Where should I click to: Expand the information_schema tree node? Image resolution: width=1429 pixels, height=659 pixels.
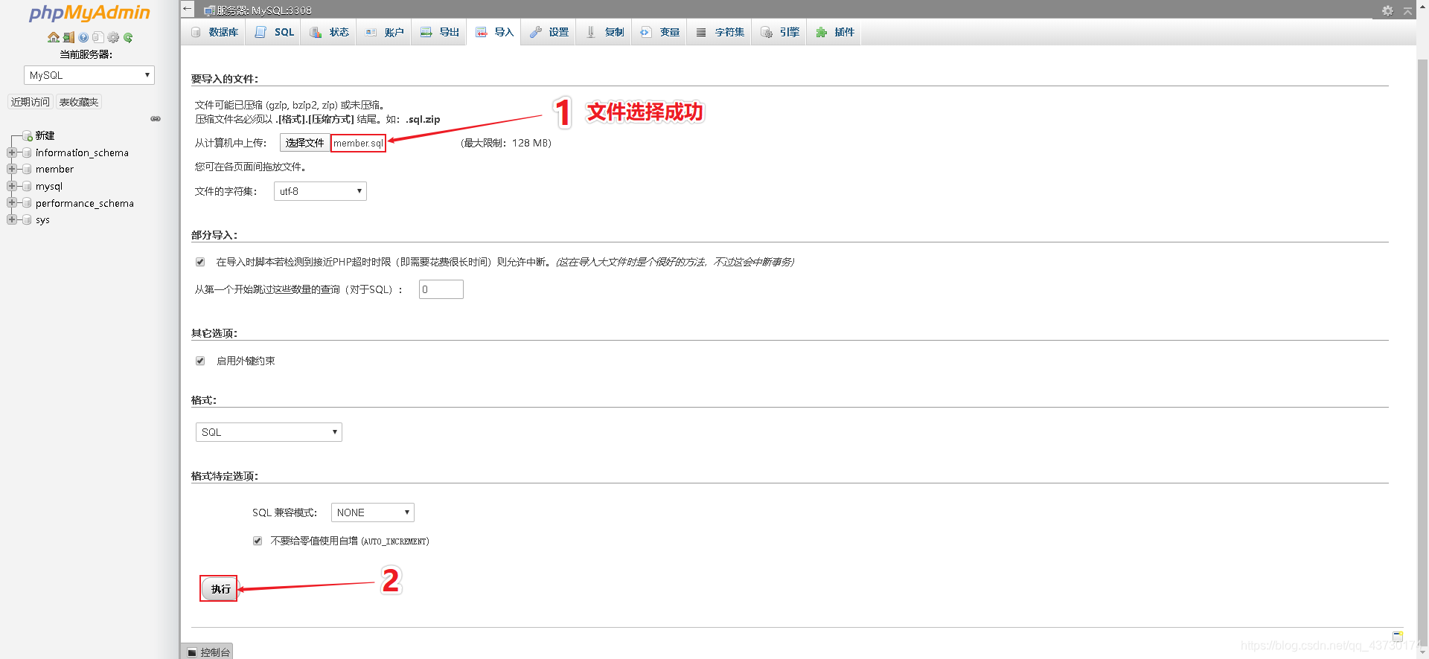[11, 152]
